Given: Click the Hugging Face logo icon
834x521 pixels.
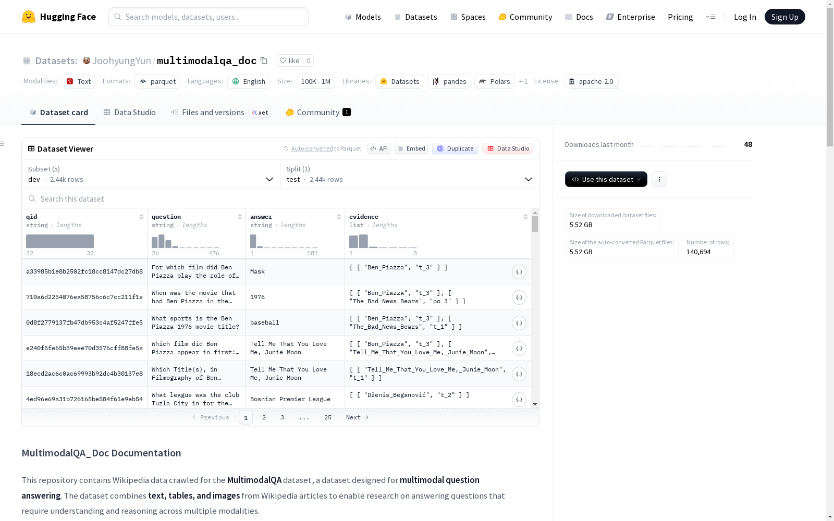Looking at the screenshot, I should [x=29, y=17].
